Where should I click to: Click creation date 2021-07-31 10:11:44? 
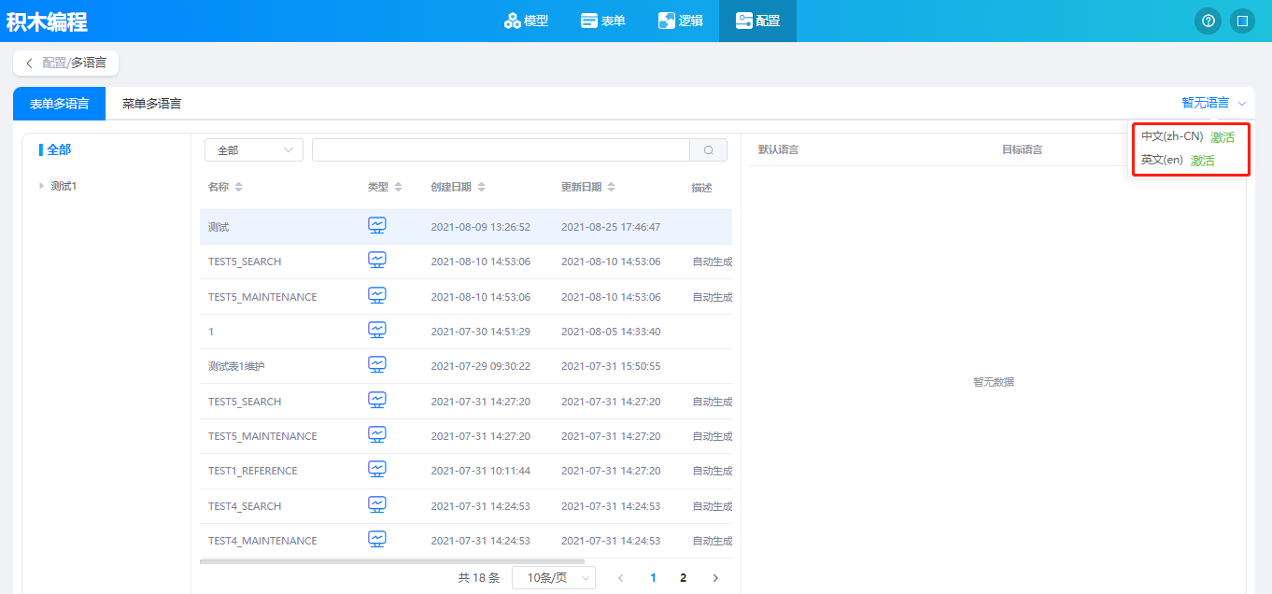pyautogui.click(x=480, y=471)
